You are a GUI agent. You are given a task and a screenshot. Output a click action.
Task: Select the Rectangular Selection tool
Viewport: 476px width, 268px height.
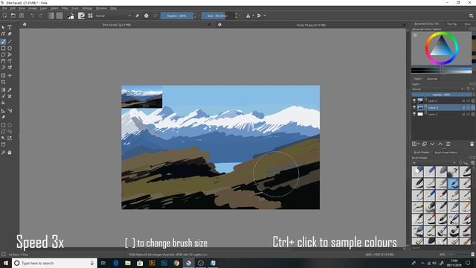click(3, 125)
